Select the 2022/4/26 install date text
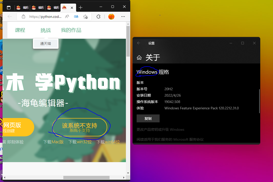 coord(173,95)
